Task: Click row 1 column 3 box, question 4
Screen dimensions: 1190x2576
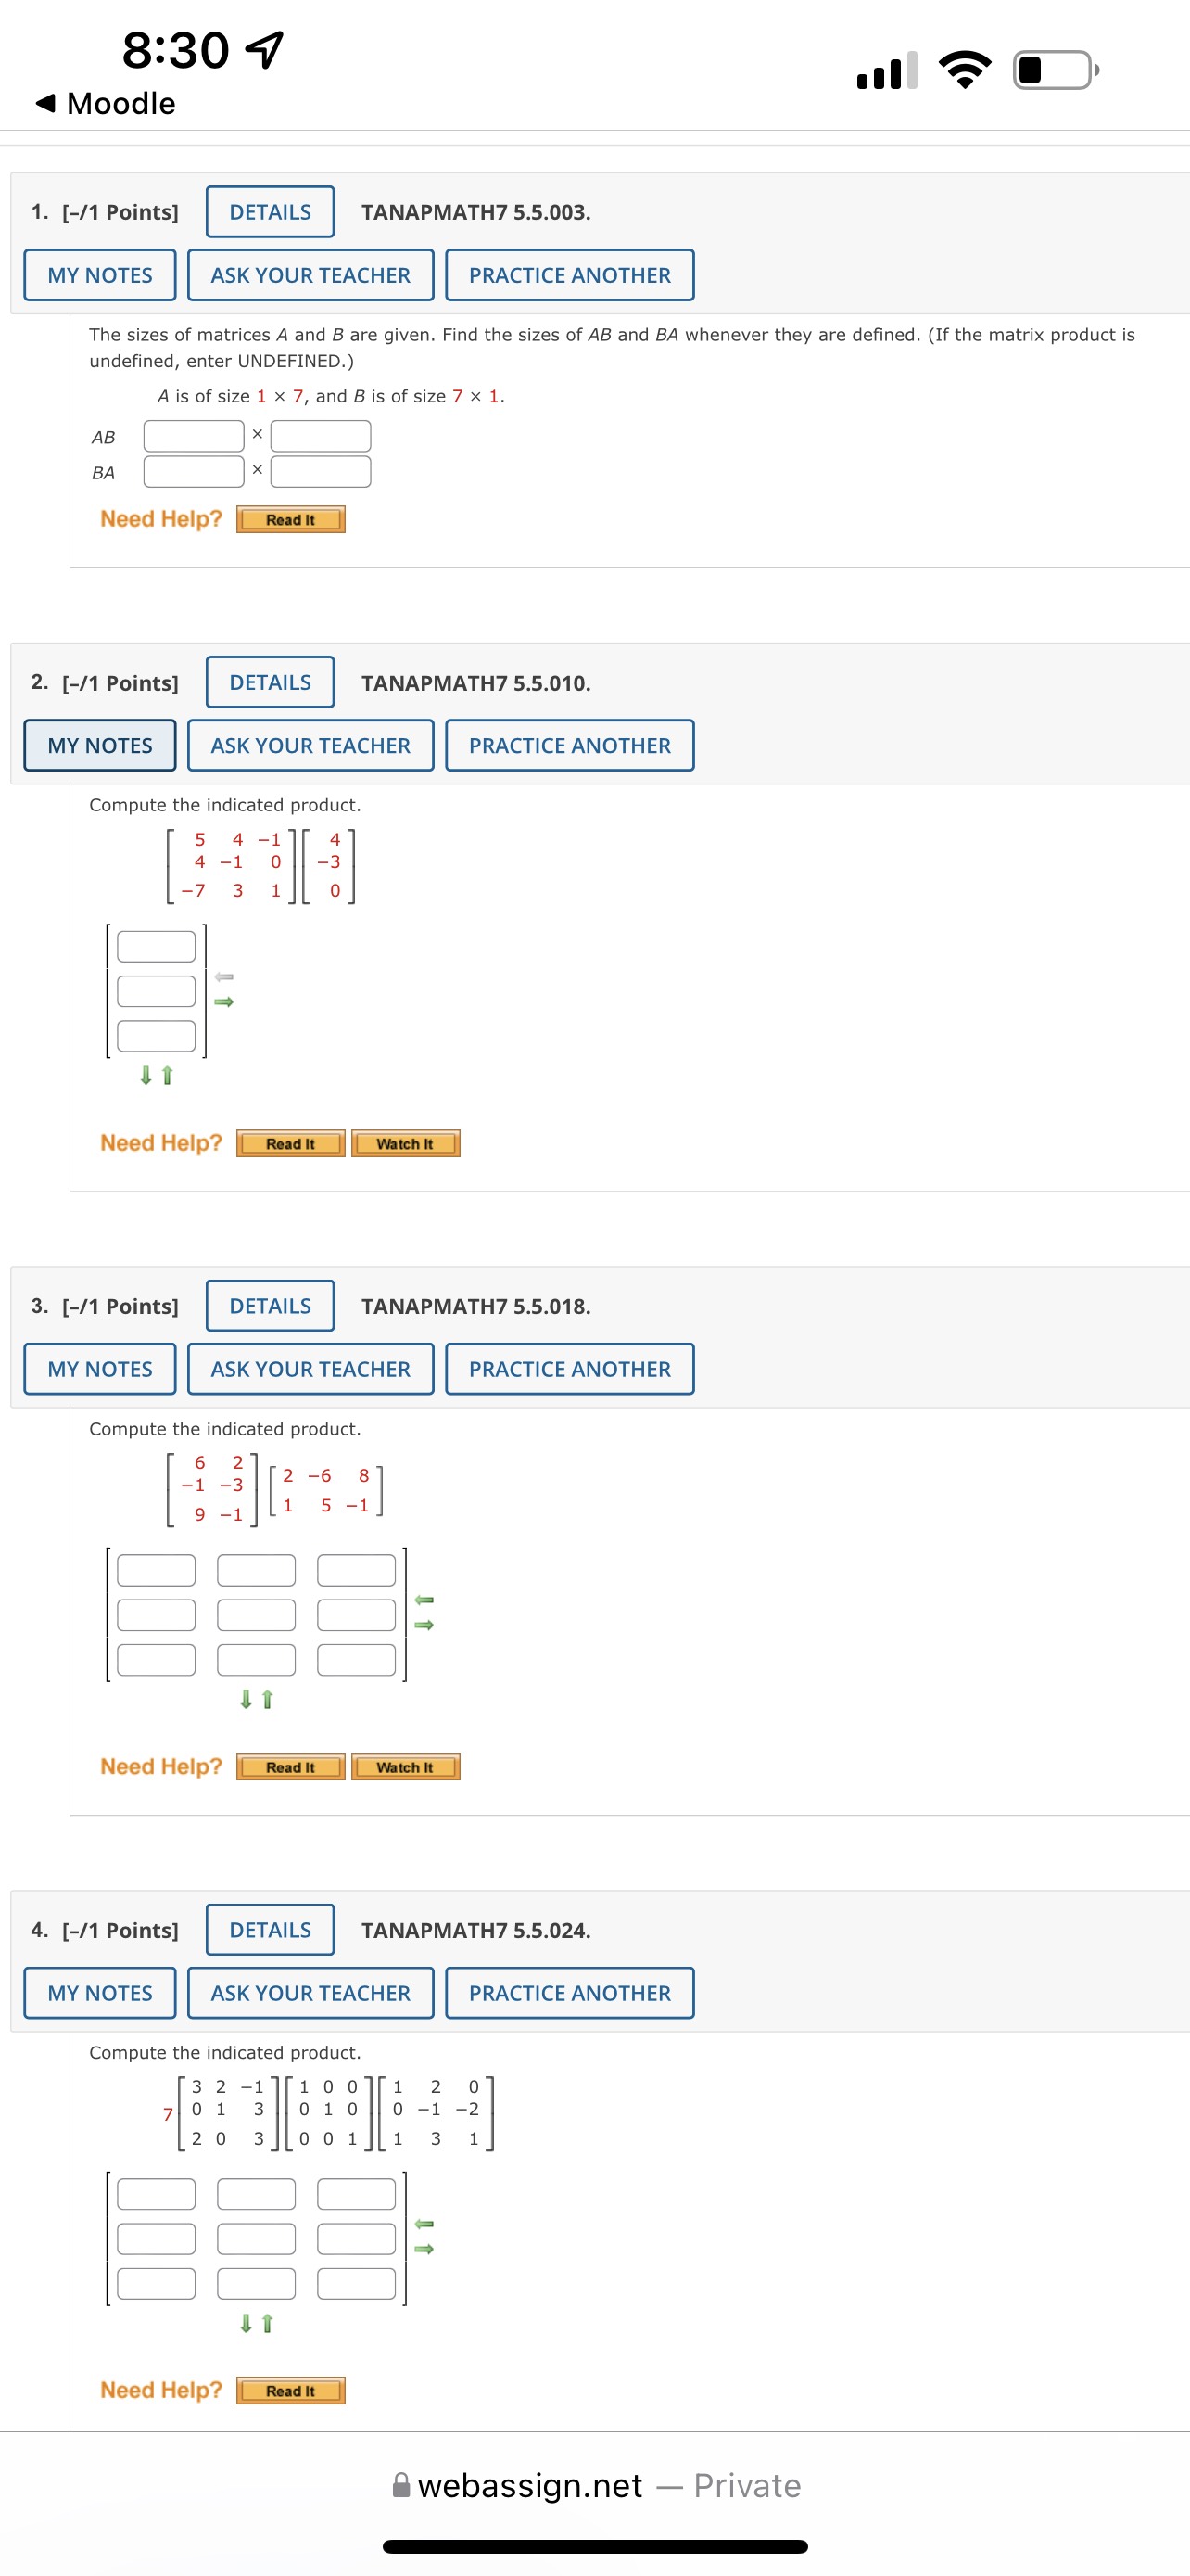Action: [x=356, y=2194]
